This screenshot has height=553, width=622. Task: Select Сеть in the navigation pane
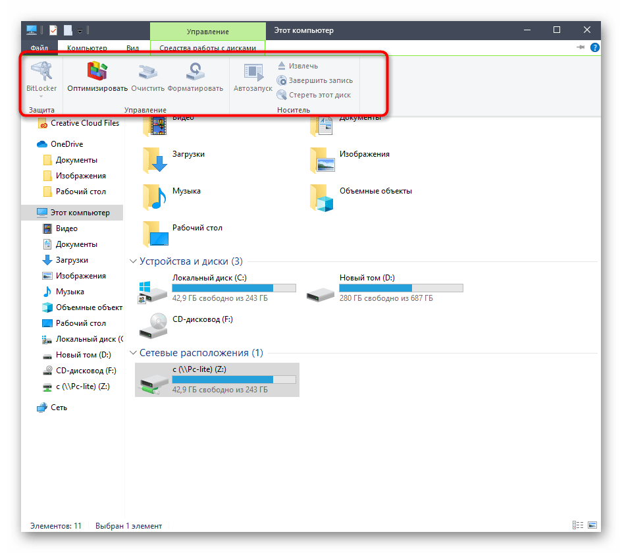point(59,408)
